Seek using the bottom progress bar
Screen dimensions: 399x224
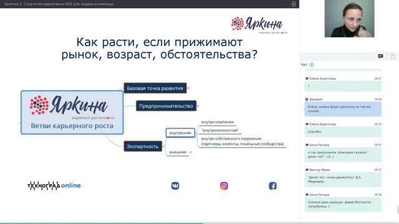point(199,223)
